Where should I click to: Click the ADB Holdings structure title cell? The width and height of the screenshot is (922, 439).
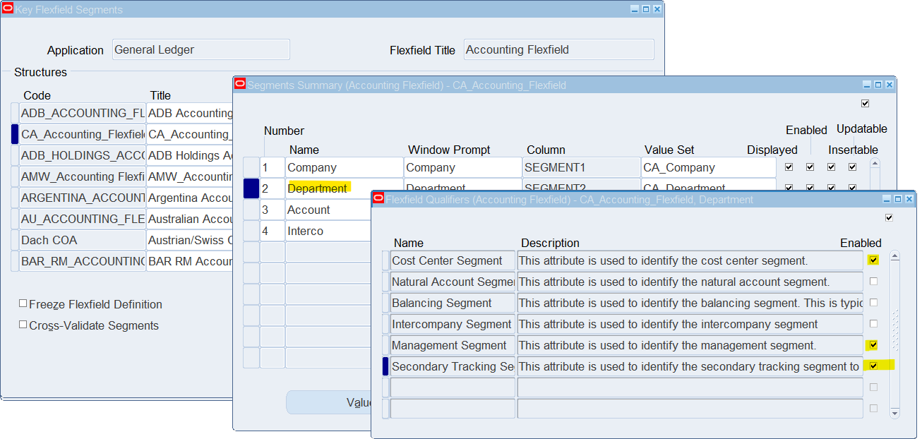point(190,155)
